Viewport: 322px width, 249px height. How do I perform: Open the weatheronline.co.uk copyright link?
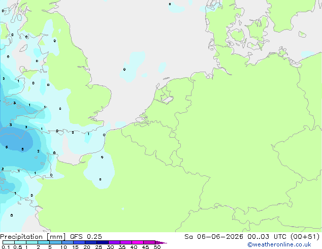click(279, 244)
